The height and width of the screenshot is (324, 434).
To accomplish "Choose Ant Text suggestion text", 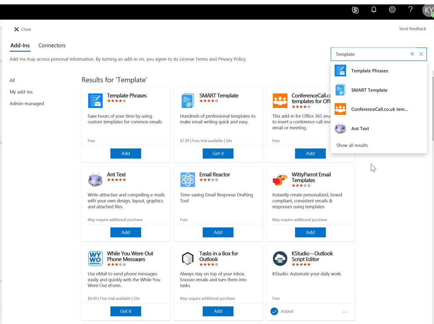I will pyautogui.click(x=360, y=129).
